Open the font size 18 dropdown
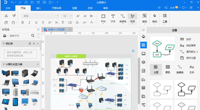The image size is (200, 110). point(67,16)
